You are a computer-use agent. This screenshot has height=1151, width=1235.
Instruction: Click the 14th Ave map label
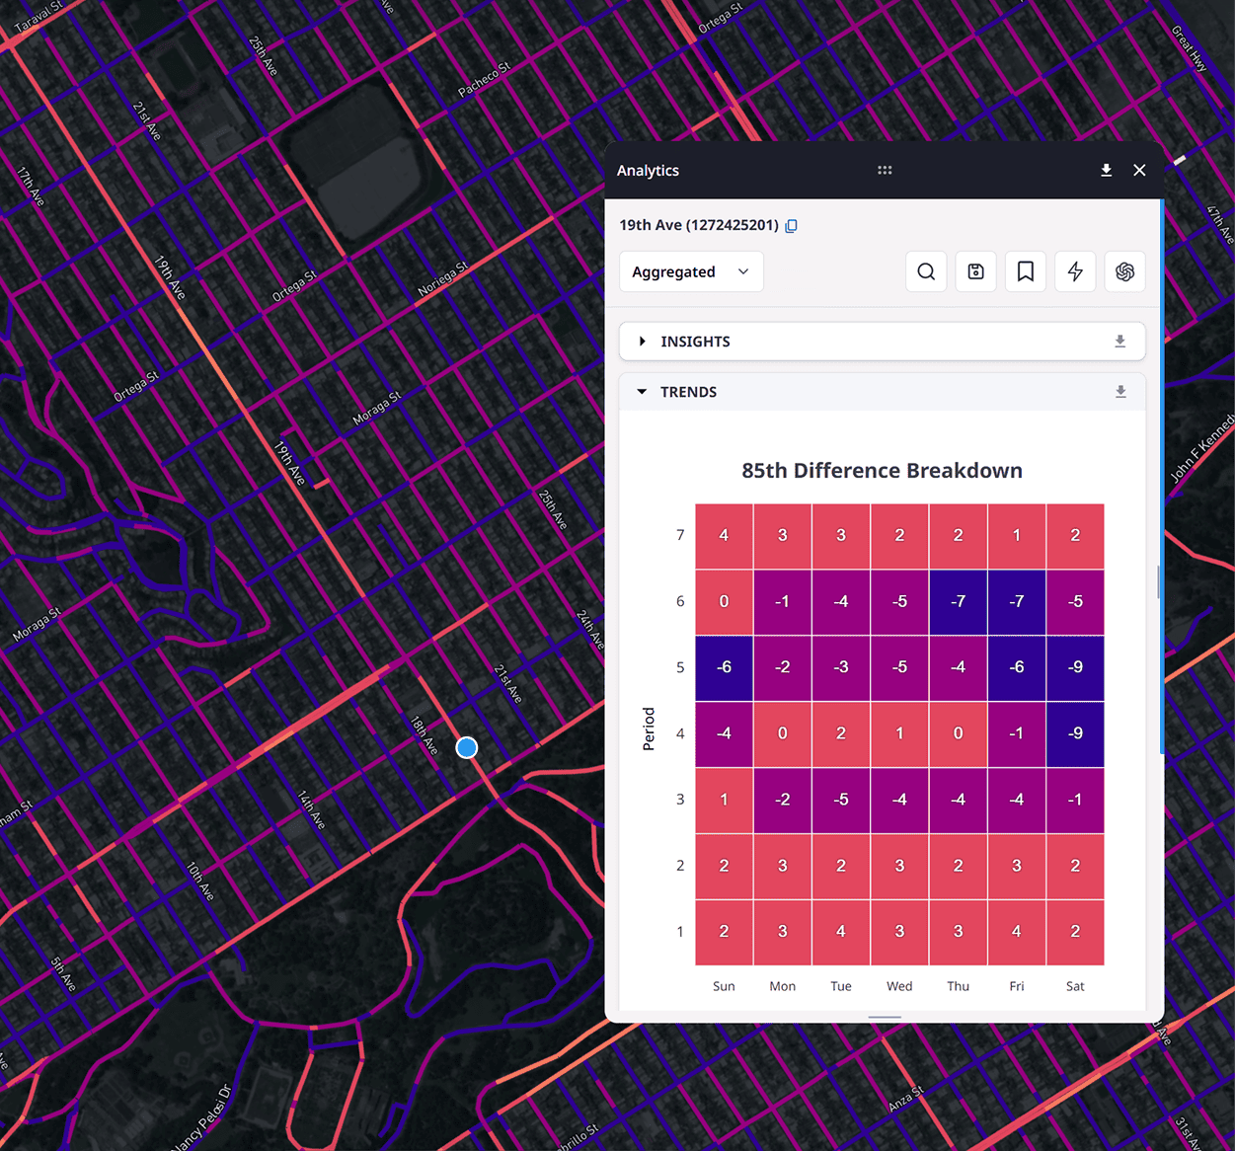[x=311, y=808]
